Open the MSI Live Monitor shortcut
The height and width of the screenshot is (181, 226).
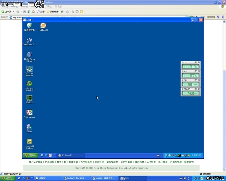click(29, 71)
